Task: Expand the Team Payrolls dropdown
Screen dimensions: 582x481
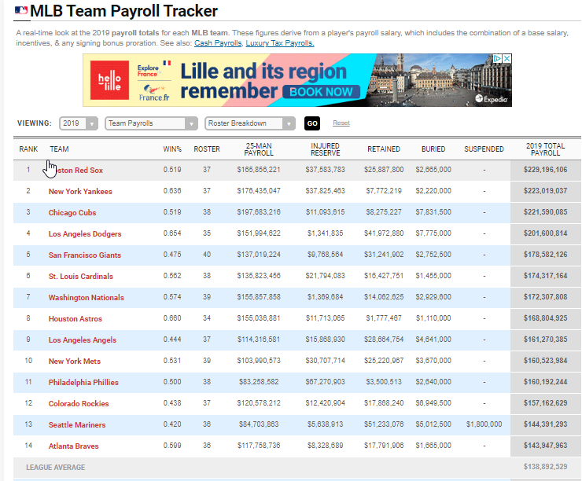Action: (152, 123)
